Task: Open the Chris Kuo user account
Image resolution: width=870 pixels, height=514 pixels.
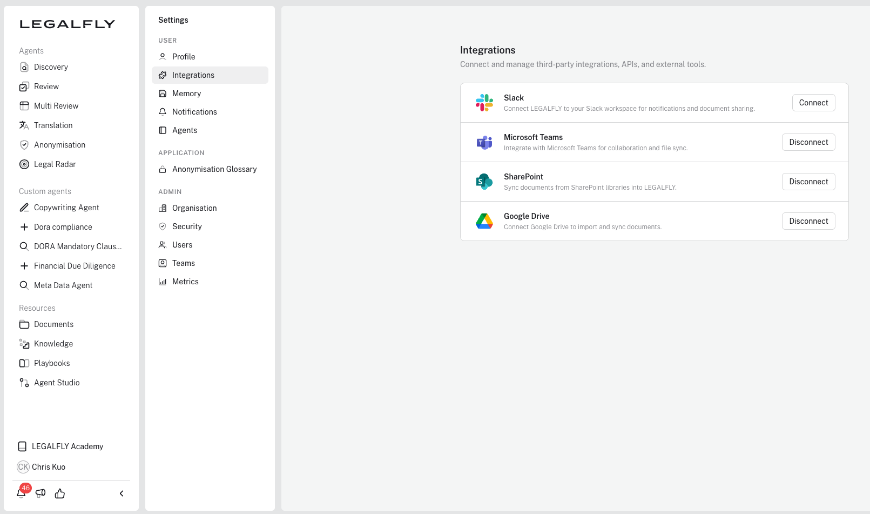Action: coord(48,467)
